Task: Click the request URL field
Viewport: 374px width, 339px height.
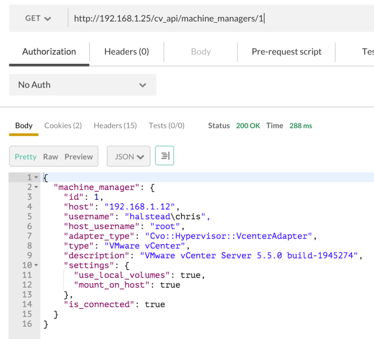Action: 221,18
